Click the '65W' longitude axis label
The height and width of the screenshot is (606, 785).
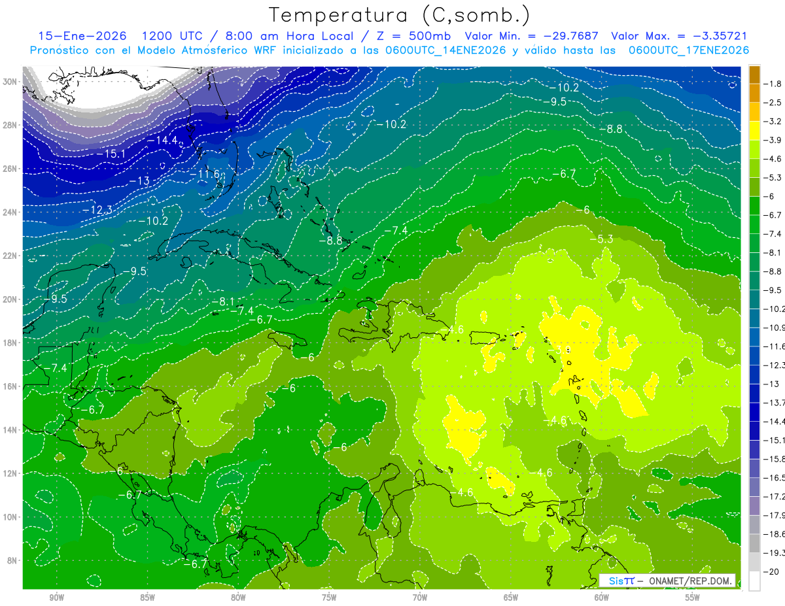pos(511,598)
